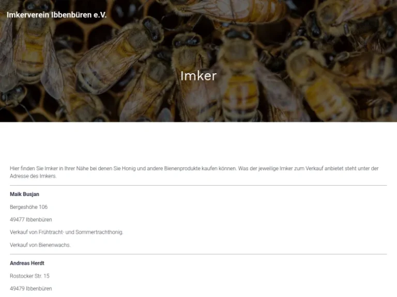Screen dimensions: 397x297
Task: Click the intro paragraph starting Hier finden Sie
Action: point(194,172)
